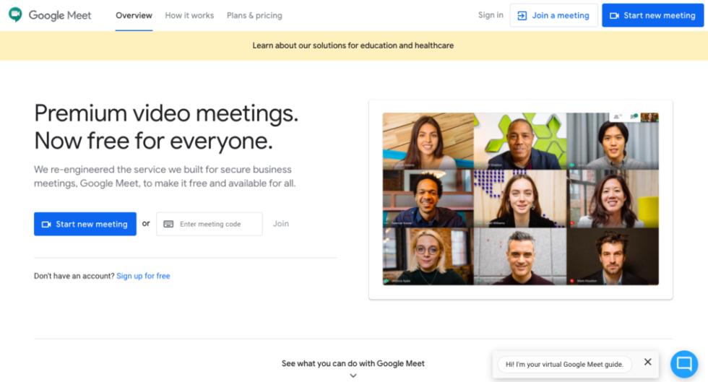Screen dimensions: 708x382
Task: Switch to How it works tab
Action: point(189,15)
